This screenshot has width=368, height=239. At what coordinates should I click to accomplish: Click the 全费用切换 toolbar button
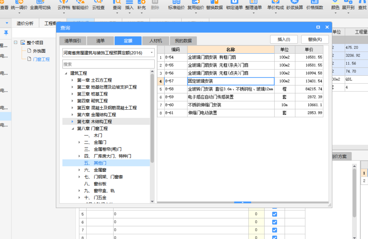tap(40, 5)
